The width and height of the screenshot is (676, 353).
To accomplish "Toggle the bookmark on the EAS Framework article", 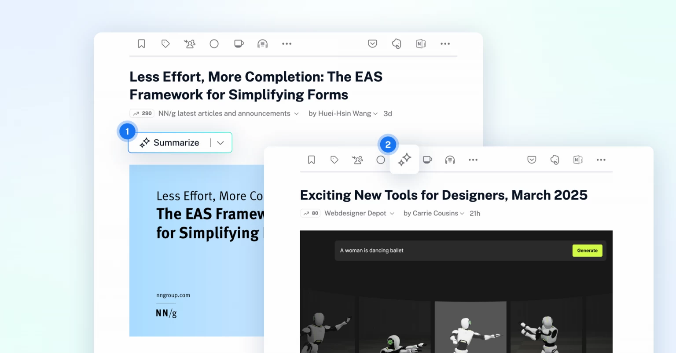I will click(141, 44).
